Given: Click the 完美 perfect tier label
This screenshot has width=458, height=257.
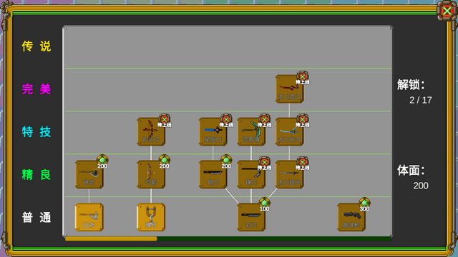Looking at the screenshot, I should pyautogui.click(x=36, y=89).
